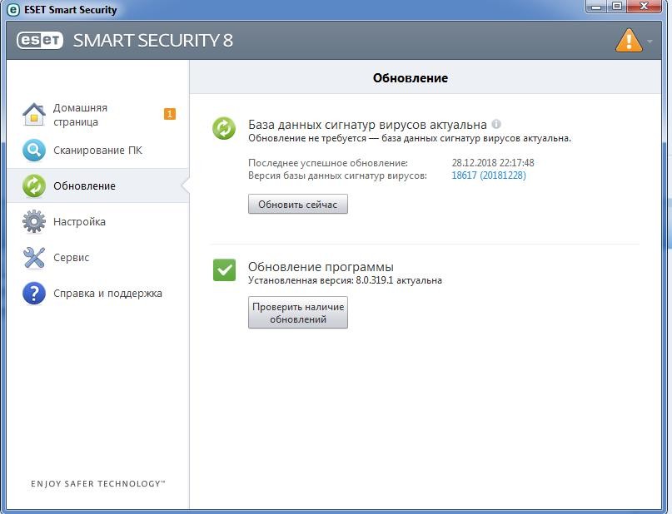Click the green program update checkmark
This screenshot has width=672, height=514.
(224, 269)
